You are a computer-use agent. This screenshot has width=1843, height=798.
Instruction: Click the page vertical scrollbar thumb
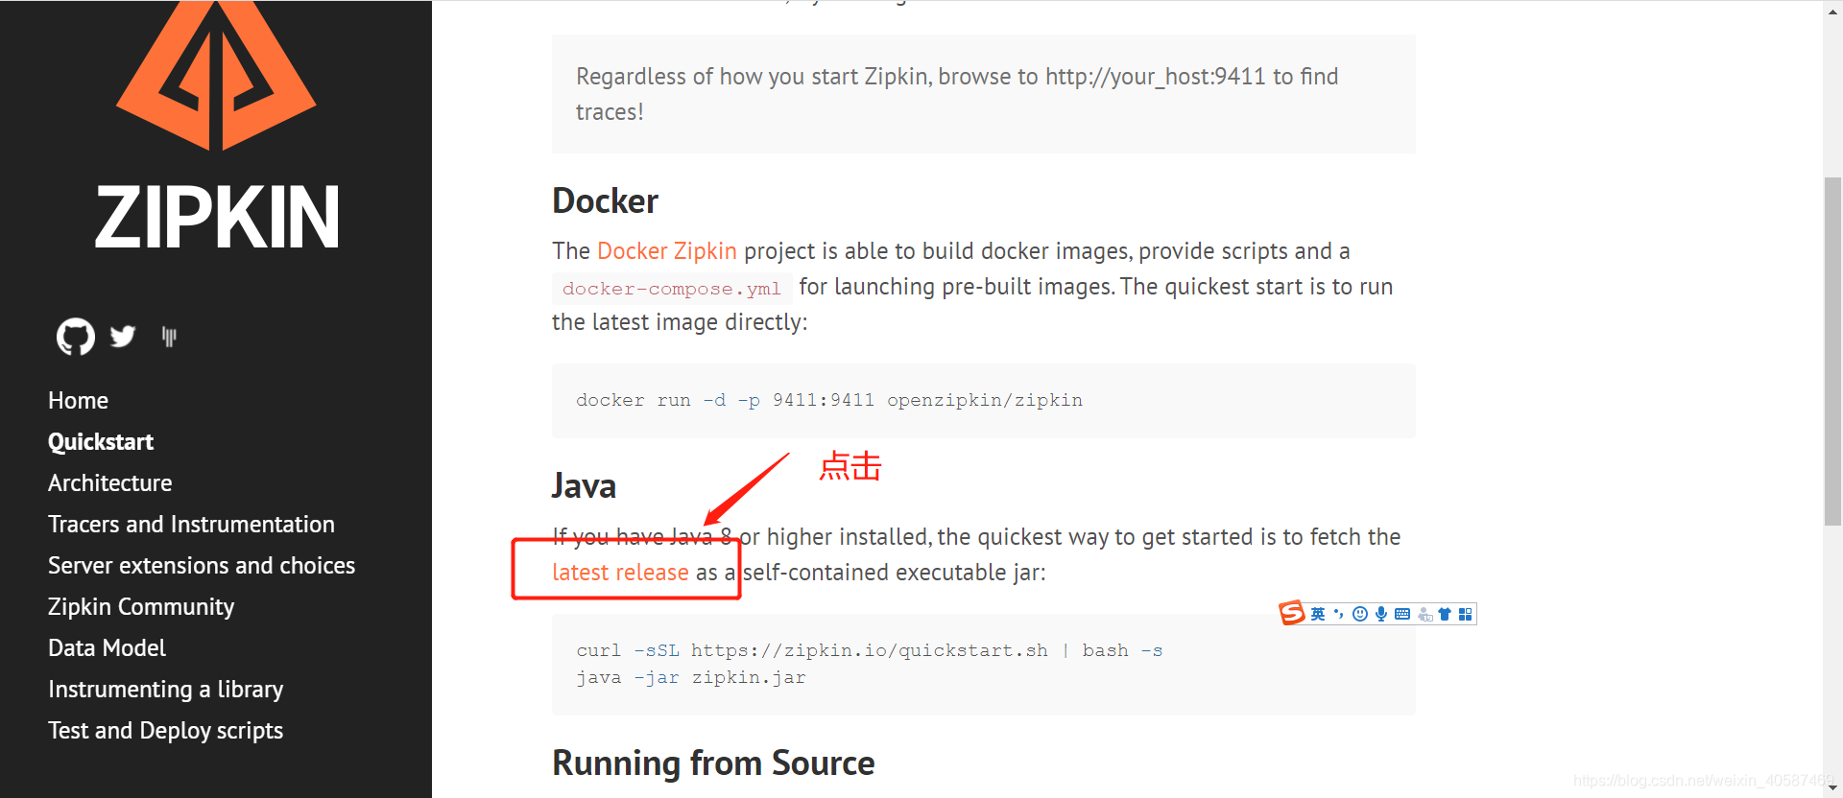pos(1832,351)
